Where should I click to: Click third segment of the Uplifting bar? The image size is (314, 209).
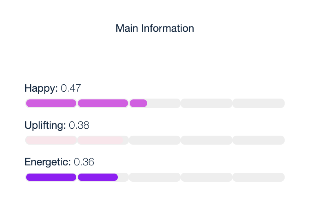[155, 140]
